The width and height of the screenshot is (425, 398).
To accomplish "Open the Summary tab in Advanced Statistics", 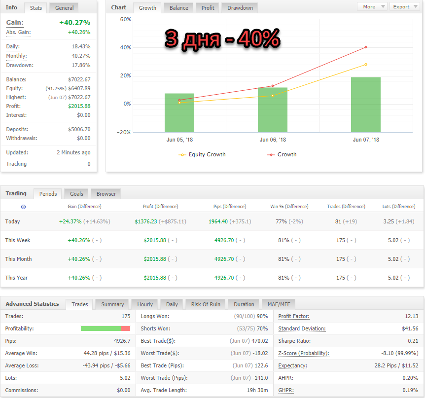I will pos(112,304).
